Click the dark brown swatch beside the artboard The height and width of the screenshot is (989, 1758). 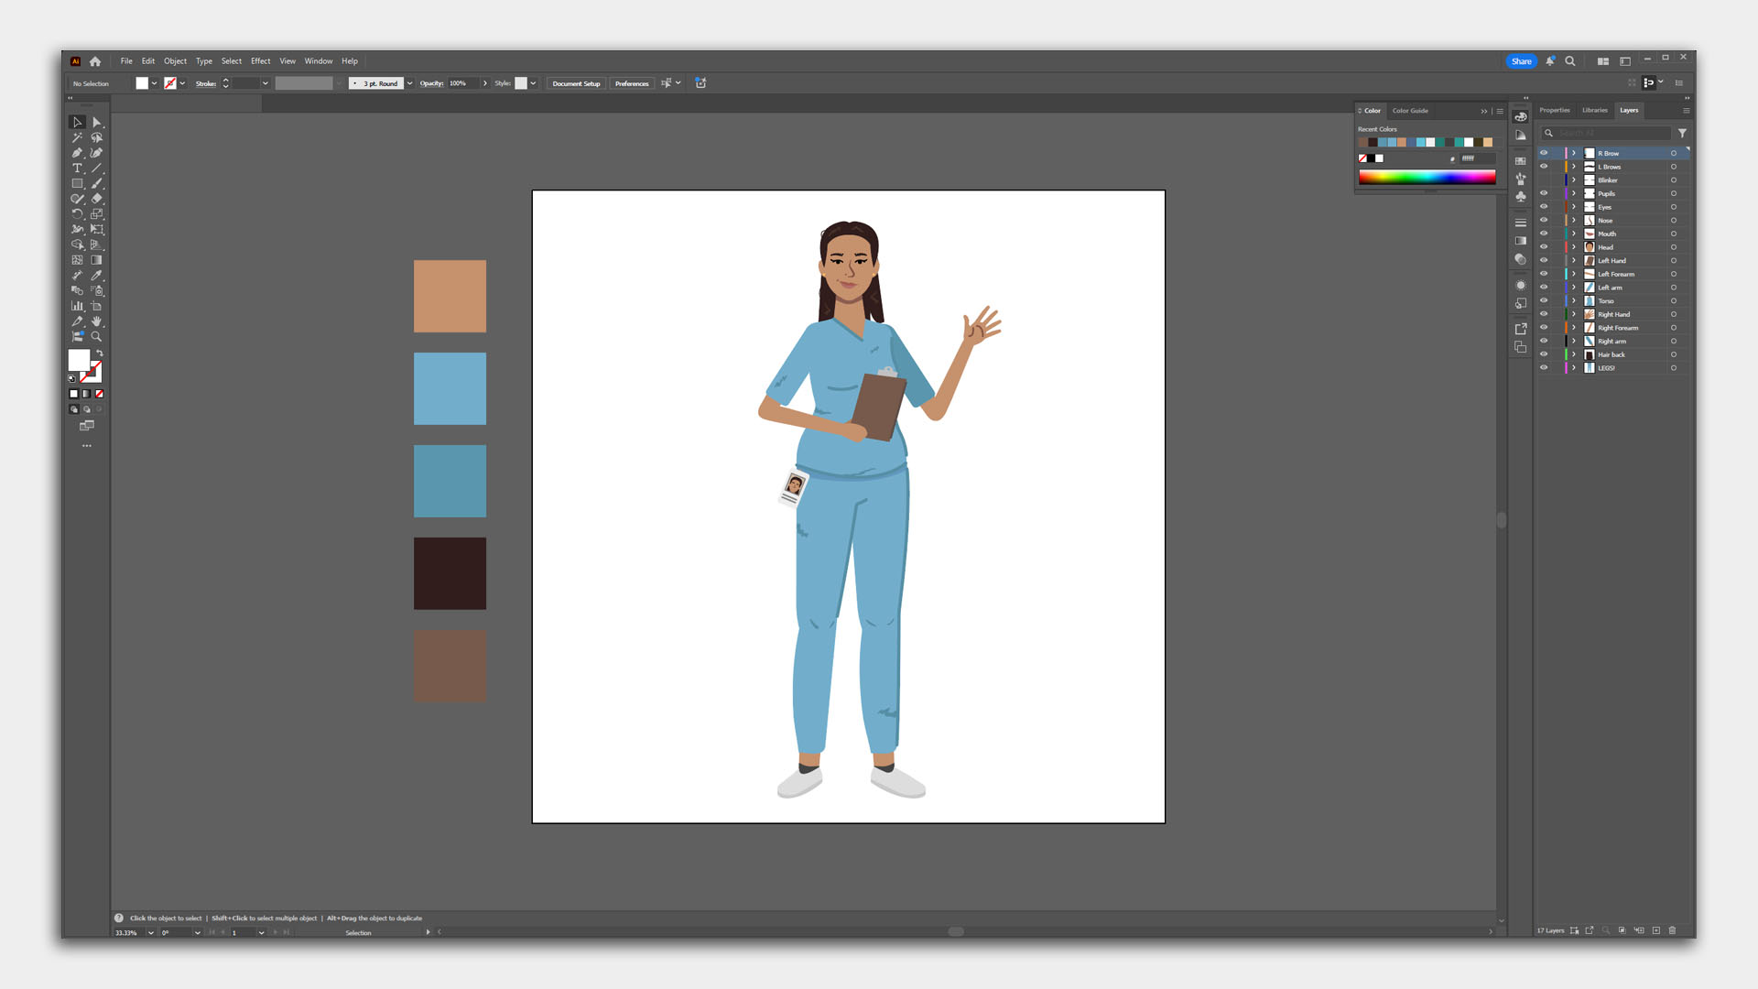coord(450,573)
